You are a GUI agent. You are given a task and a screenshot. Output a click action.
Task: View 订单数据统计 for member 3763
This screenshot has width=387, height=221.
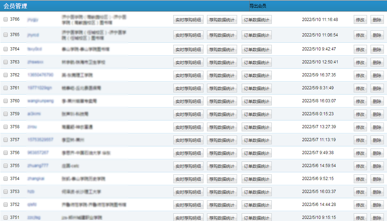click(x=256, y=62)
